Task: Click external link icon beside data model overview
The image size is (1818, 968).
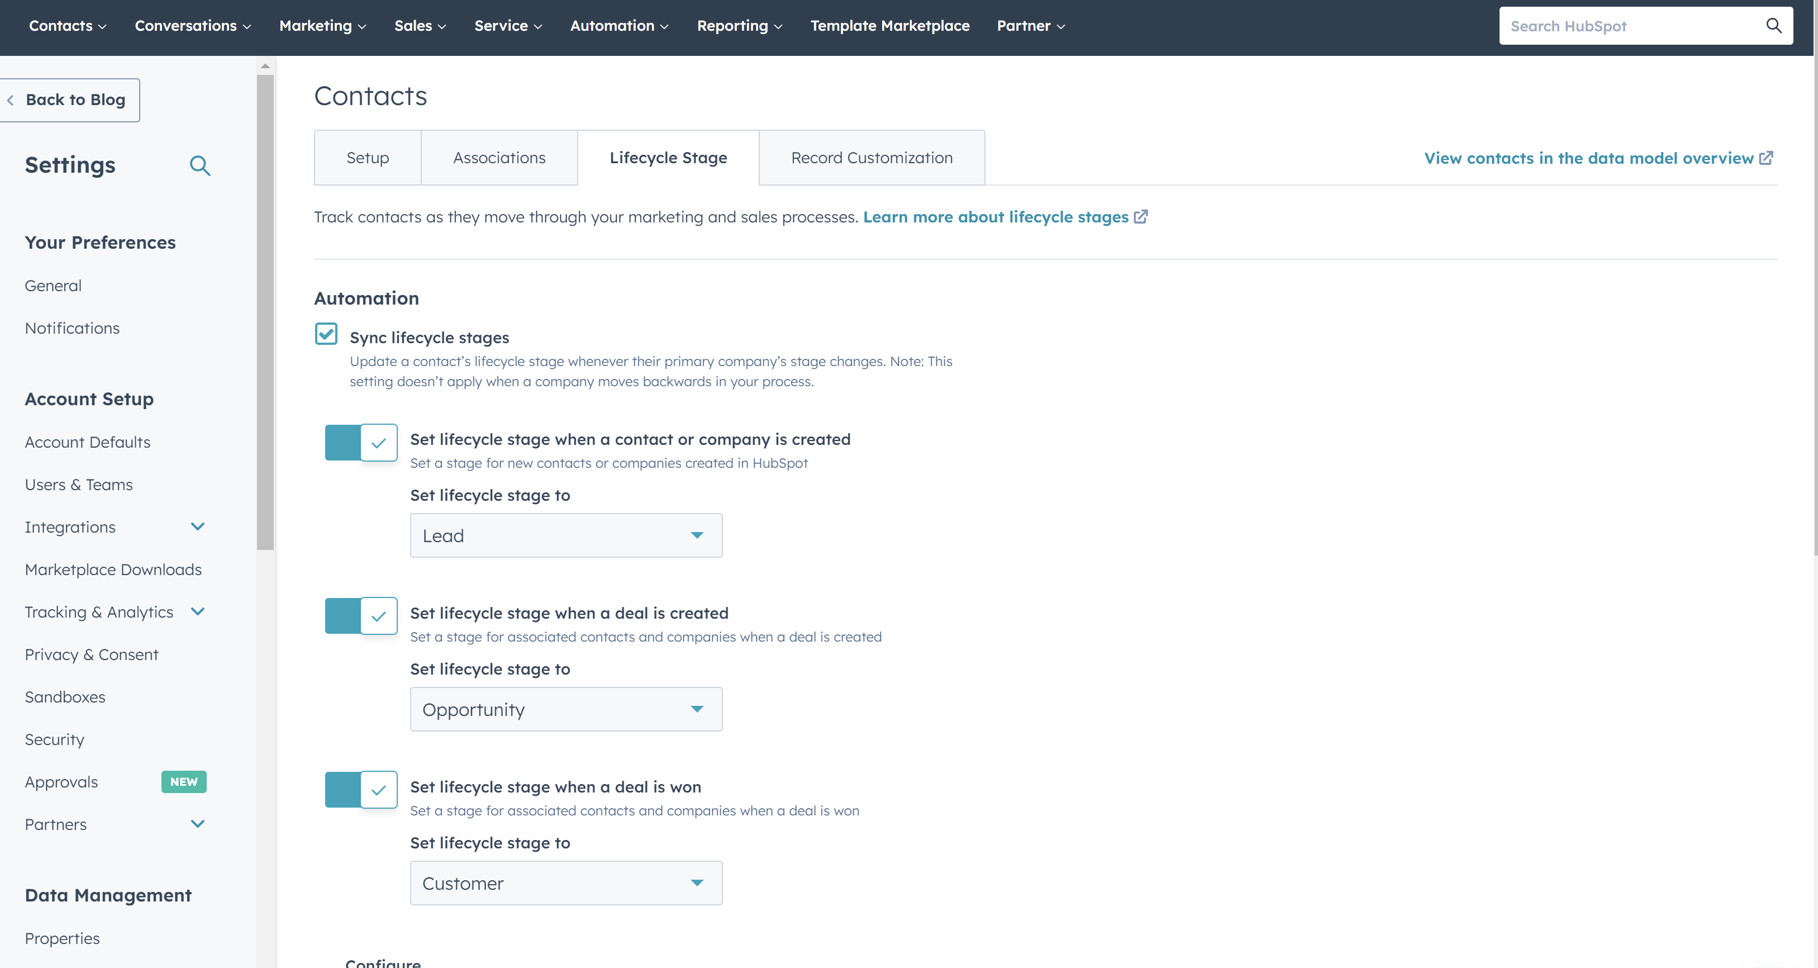Action: [x=1766, y=158]
